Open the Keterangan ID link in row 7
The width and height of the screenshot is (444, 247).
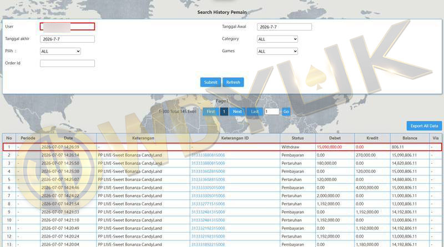208,196
